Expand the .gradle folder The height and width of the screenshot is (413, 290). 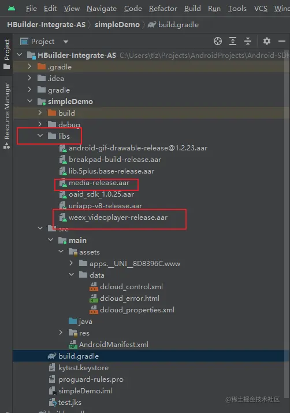29,67
